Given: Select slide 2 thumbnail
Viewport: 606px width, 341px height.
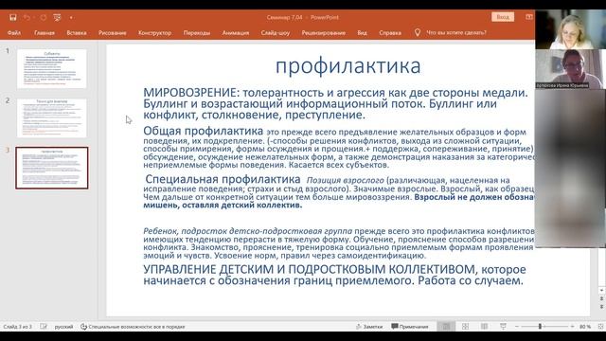Looking at the screenshot, I should click(52, 117).
